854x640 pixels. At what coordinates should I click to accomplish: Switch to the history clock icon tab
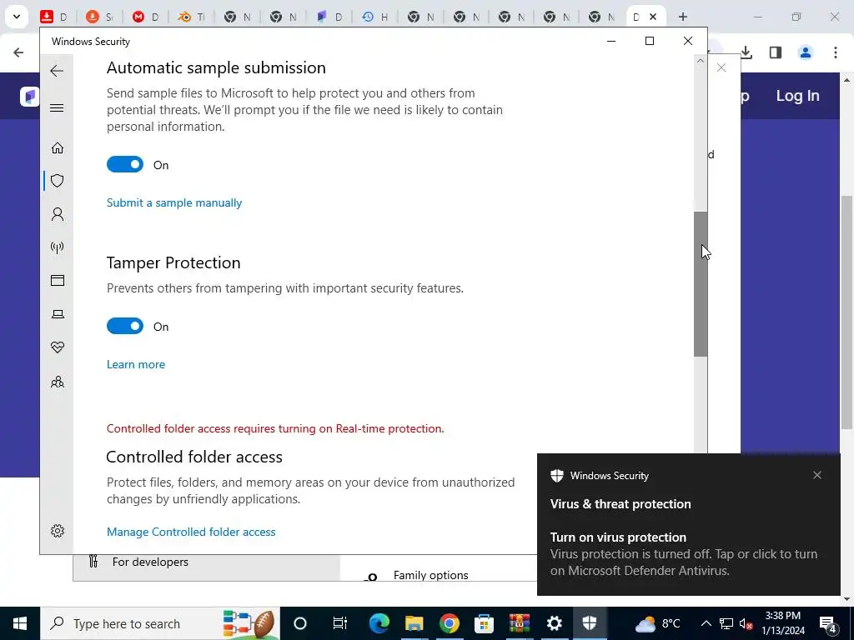pos(374,17)
